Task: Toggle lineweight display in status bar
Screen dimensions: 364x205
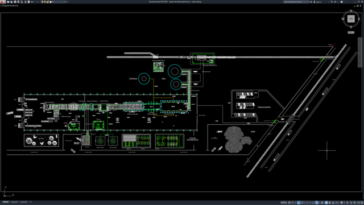Action: click(x=322, y=203)
